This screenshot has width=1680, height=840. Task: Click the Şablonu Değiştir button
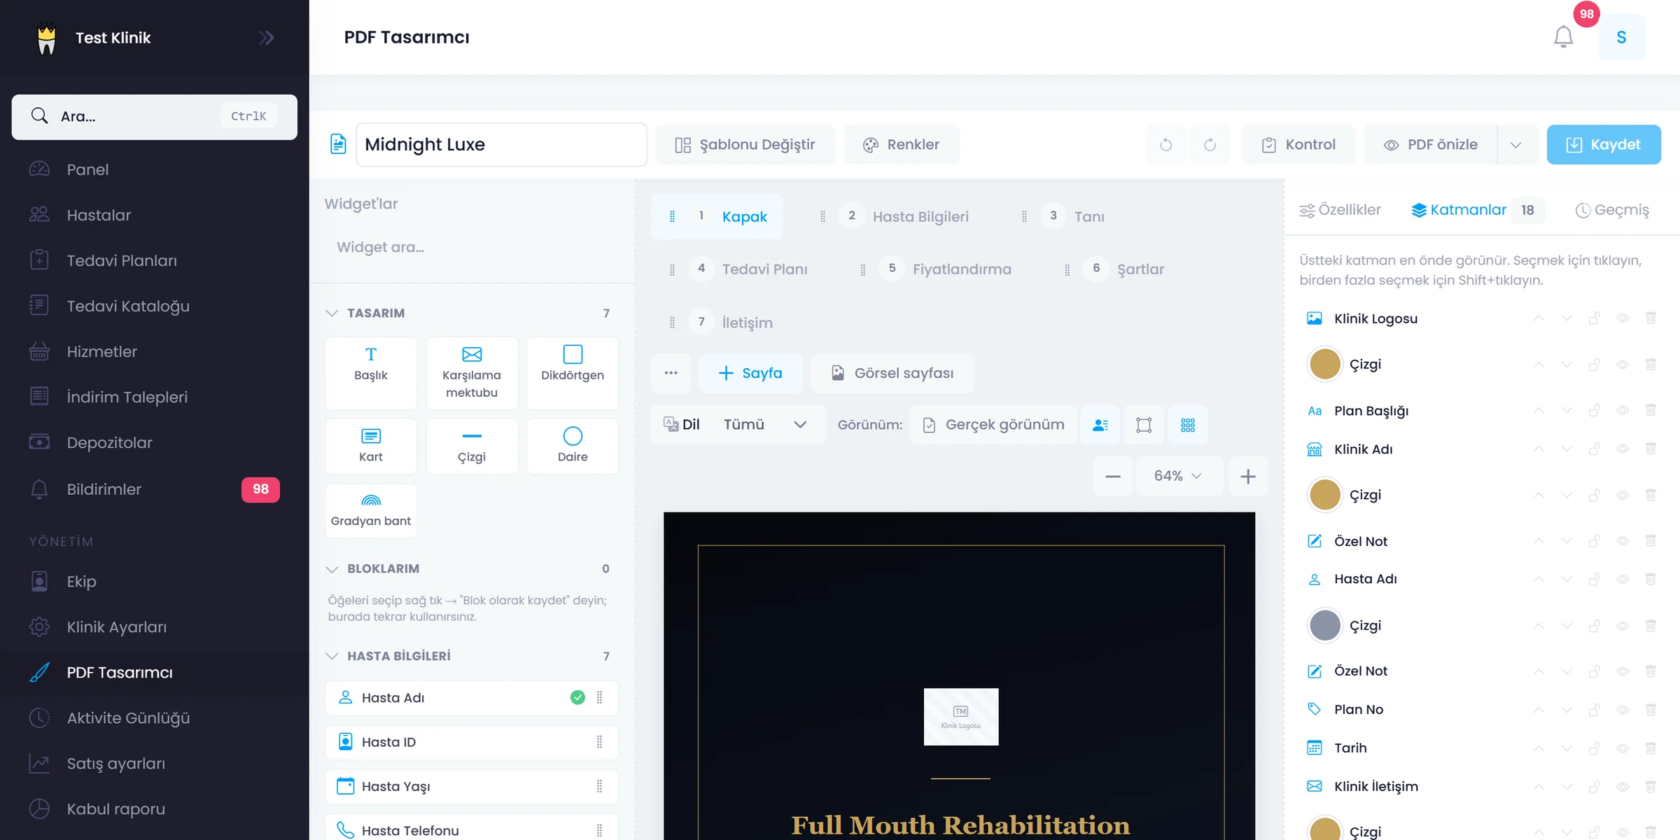point(745,145)
